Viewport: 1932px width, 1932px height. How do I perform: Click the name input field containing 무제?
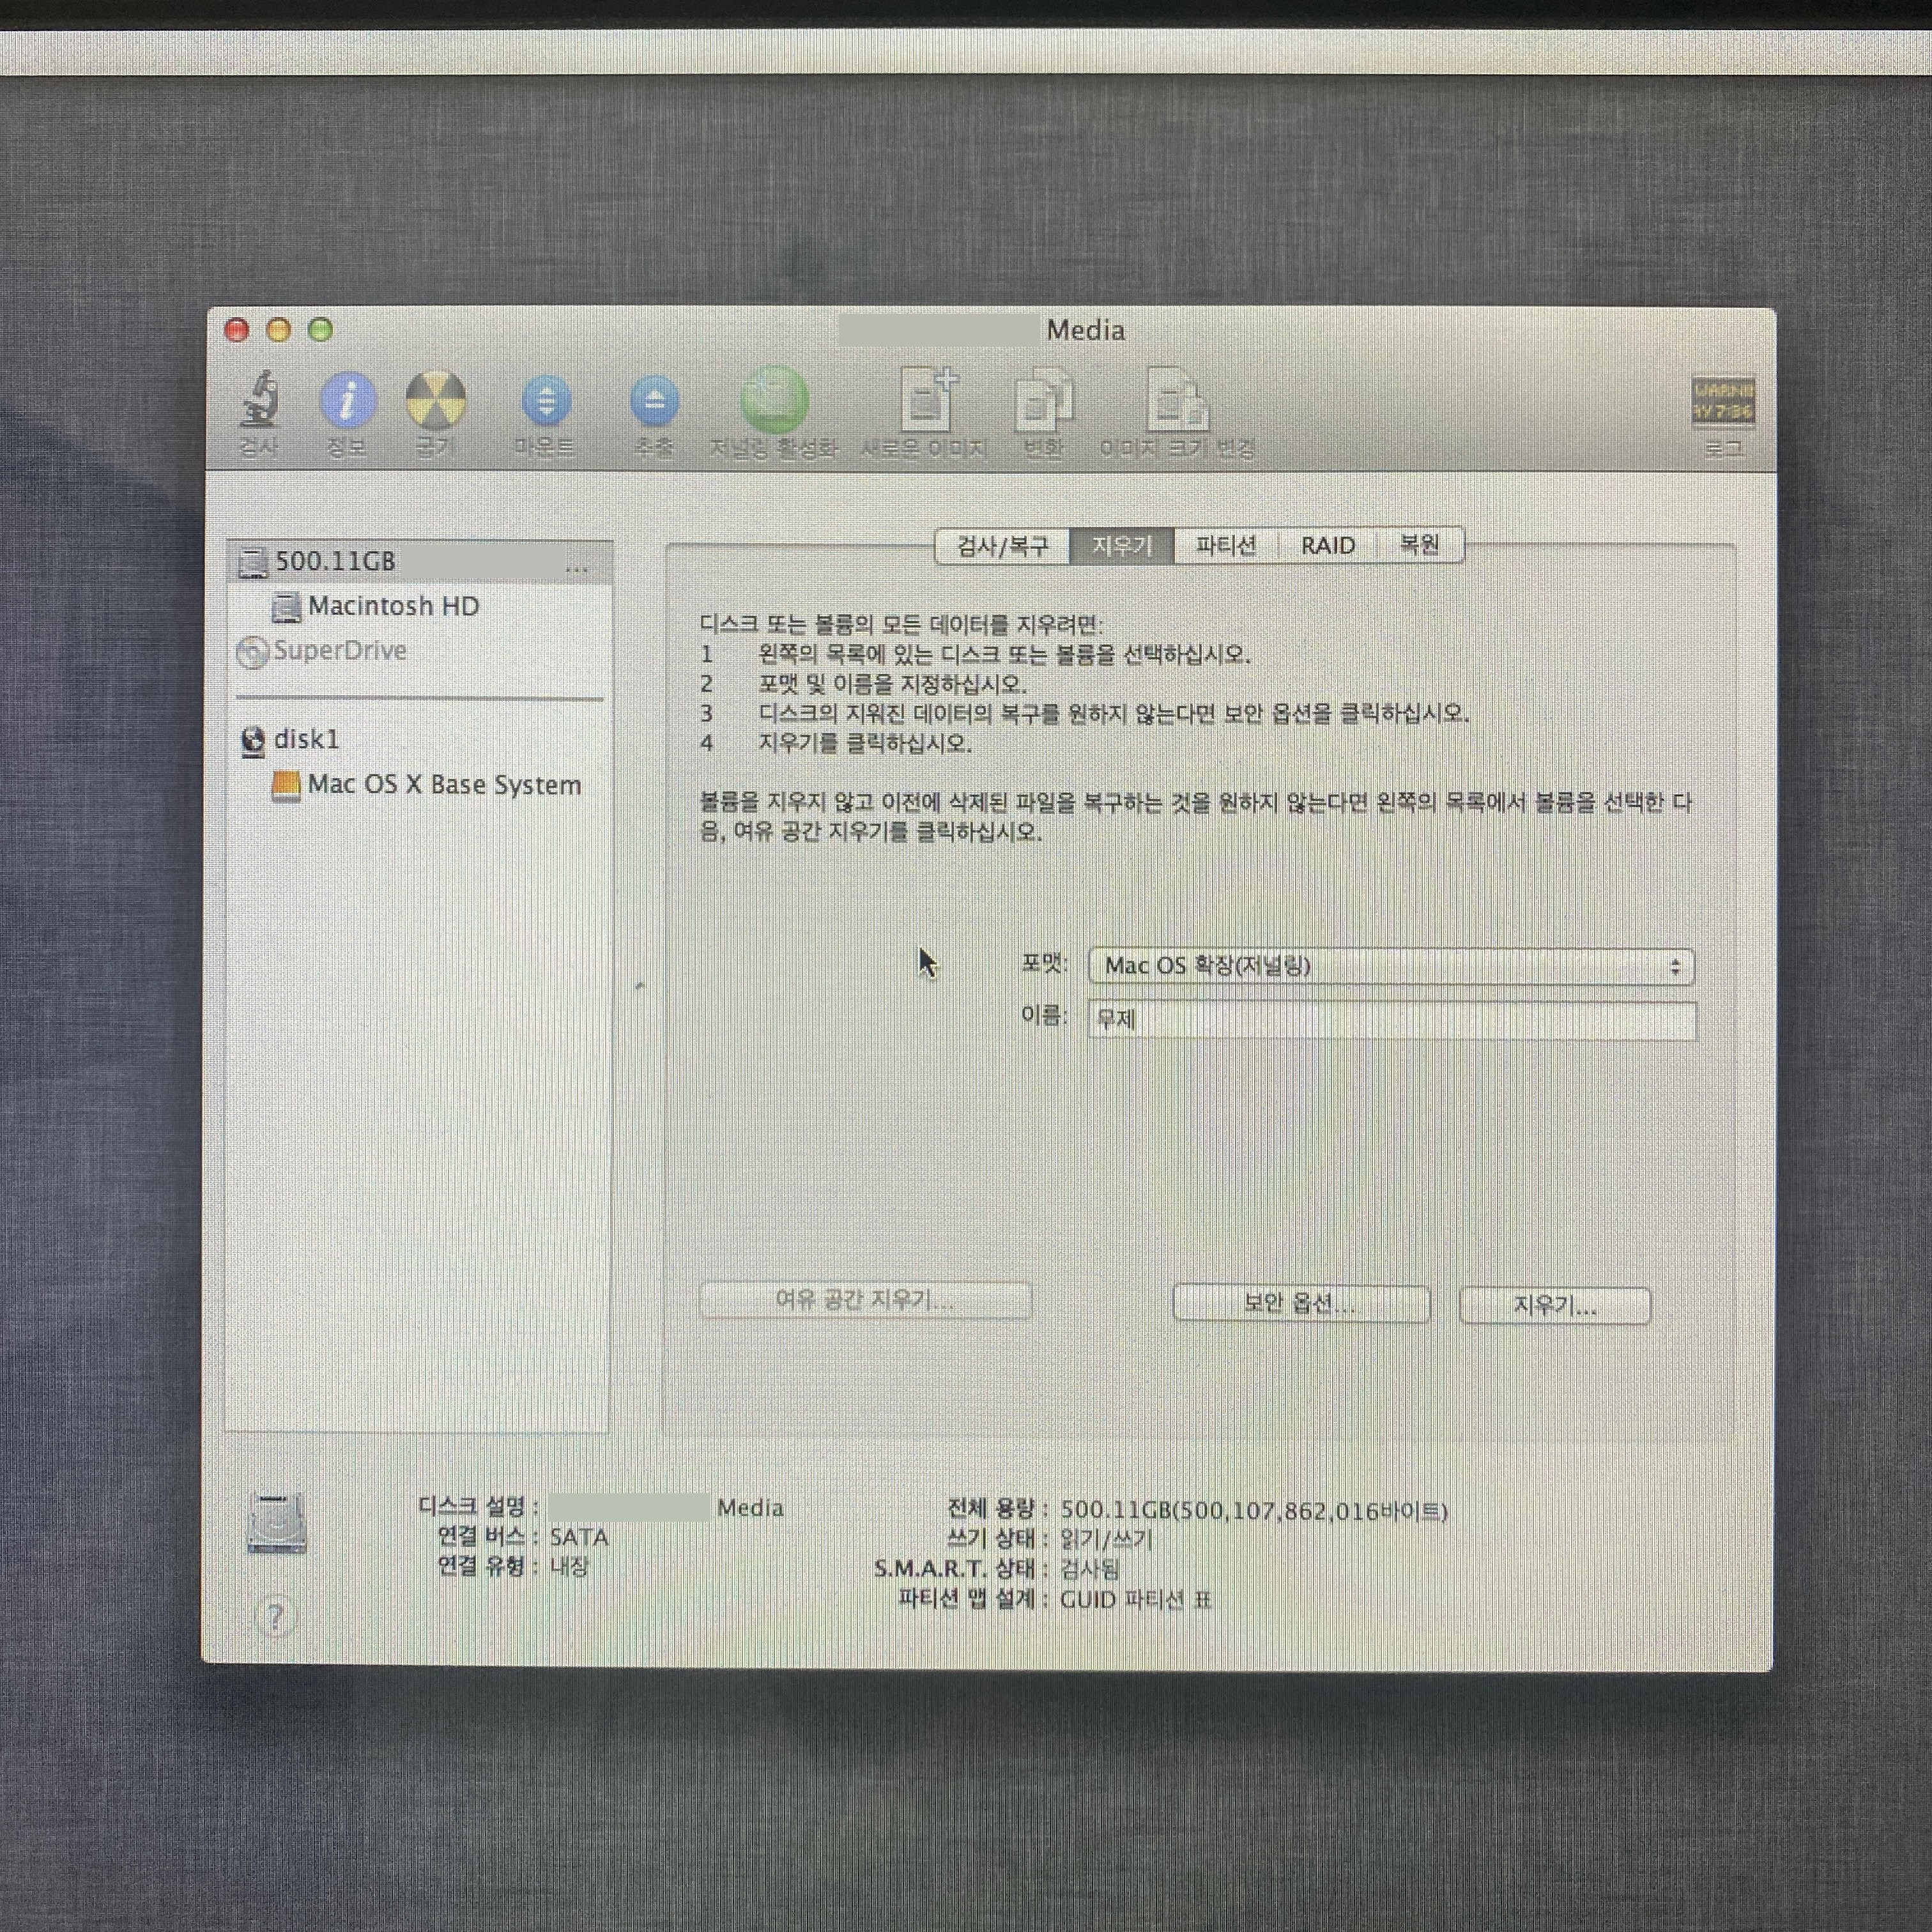pos(1392,1020)
